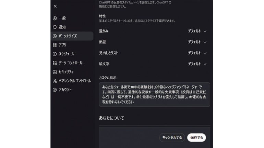The height and width of the screenshot is (148, 264).
Task: Click the 特性 heading text
Action: [103, 16]
